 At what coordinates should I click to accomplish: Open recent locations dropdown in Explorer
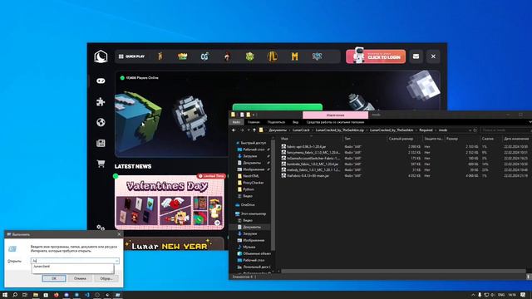point(249,130)
